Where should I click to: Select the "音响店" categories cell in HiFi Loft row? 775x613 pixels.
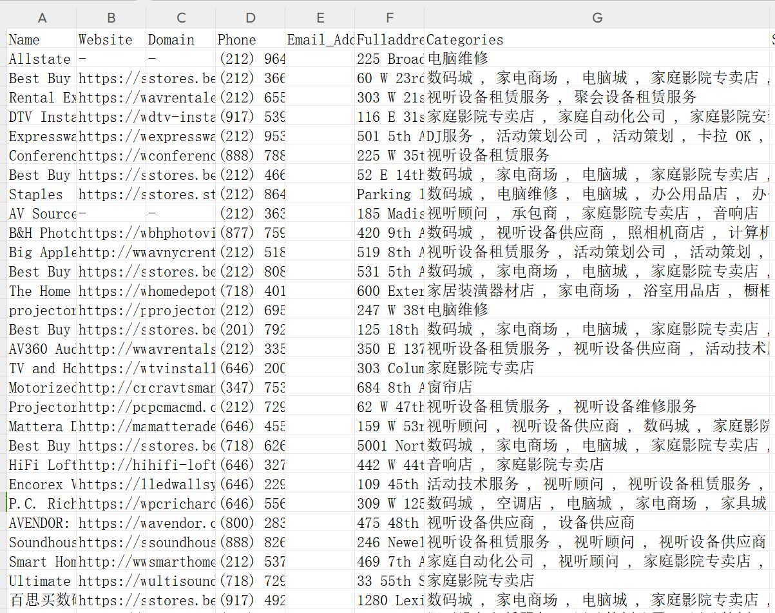(597, 465)
